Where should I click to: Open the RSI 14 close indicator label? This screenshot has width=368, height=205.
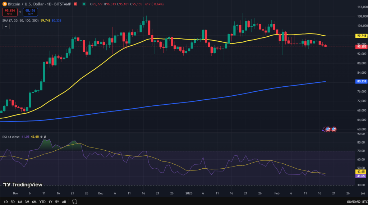tap(11, 137)
